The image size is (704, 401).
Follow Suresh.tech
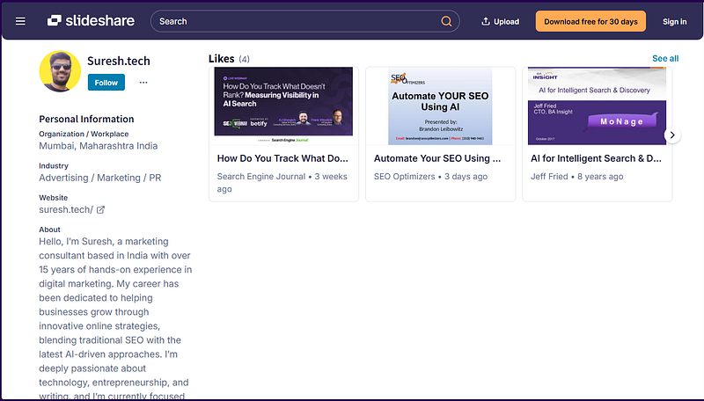106,83
